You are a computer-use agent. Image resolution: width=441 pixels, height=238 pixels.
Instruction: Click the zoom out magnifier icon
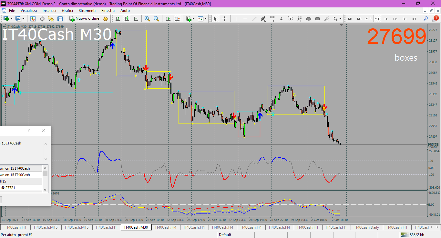156,19
